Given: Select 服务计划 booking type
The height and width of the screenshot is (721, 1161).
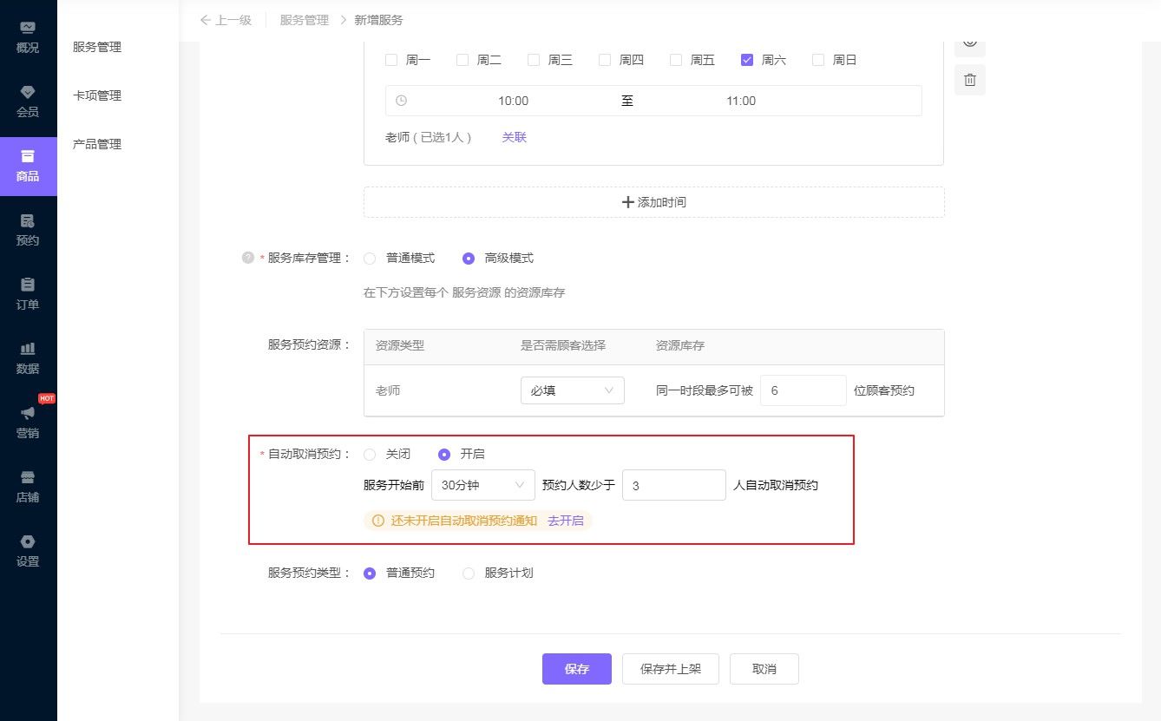Looking at the screenshot, I should pos(469,574).
